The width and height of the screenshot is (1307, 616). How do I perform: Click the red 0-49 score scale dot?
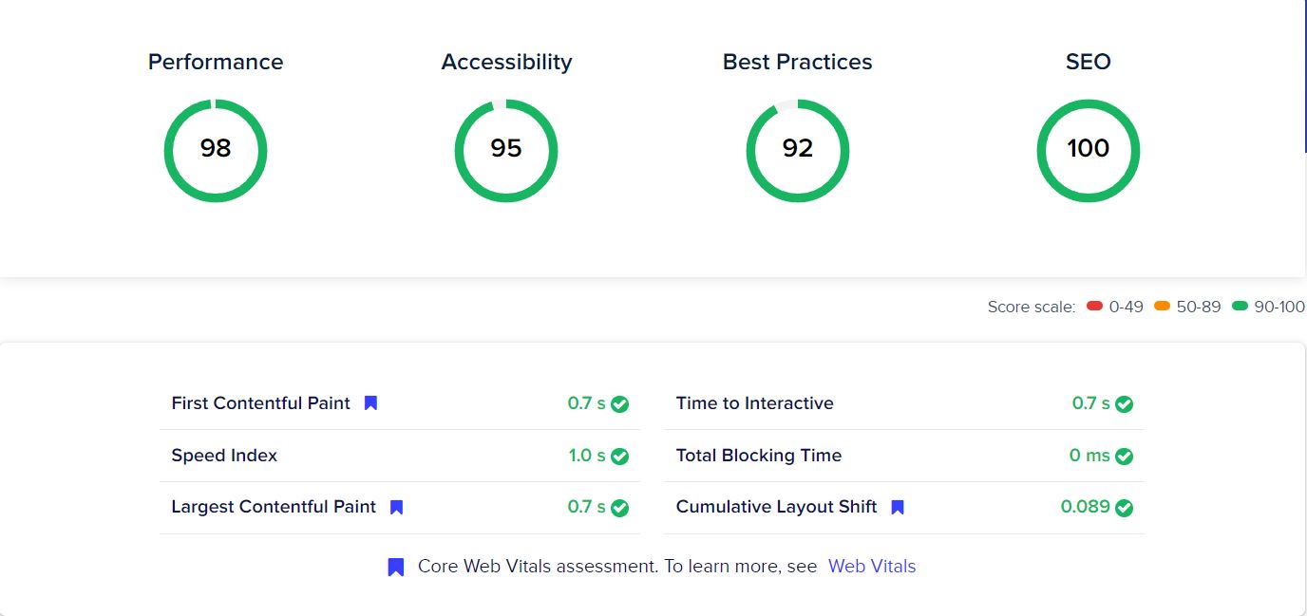click(x=1094, y=307)
